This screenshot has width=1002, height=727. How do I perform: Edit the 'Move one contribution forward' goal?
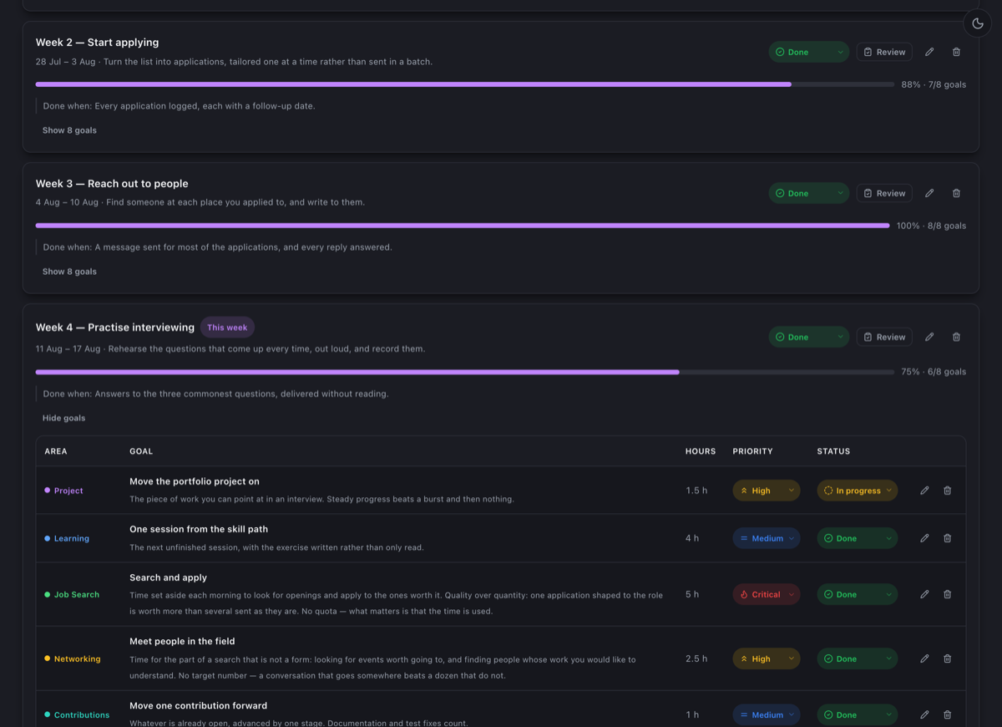point(924,714)
